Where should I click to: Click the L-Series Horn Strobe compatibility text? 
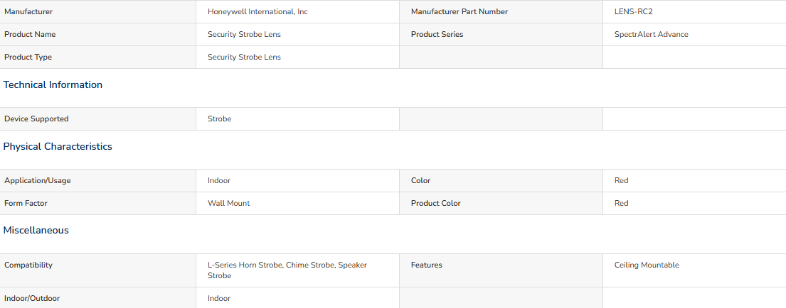pos(245,265)
